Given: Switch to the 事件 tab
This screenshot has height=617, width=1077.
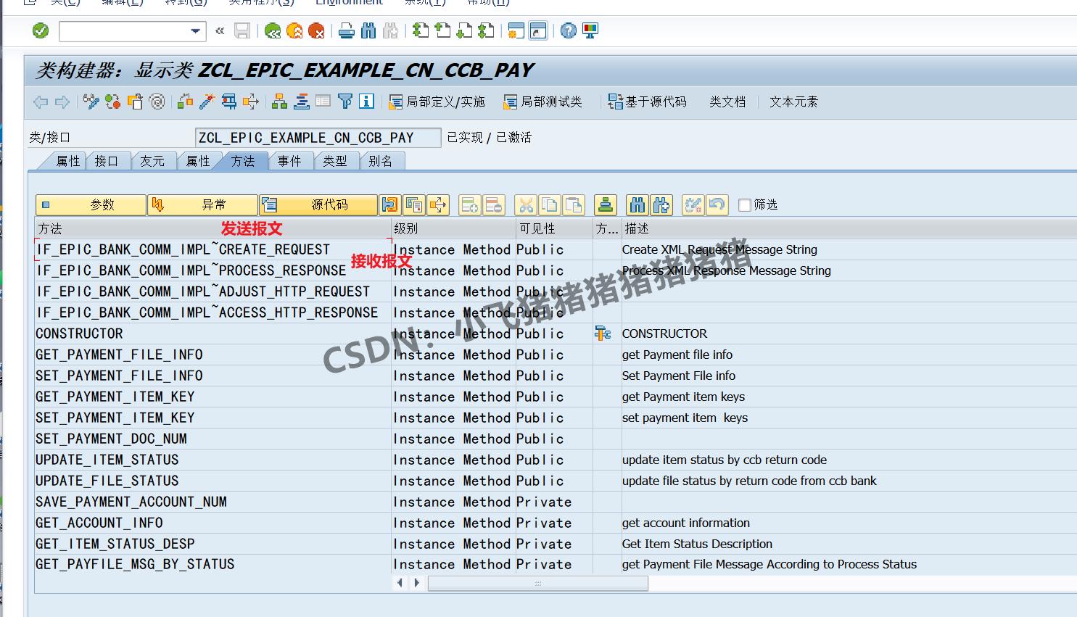Looking at the screenshot, I should 290,161.
